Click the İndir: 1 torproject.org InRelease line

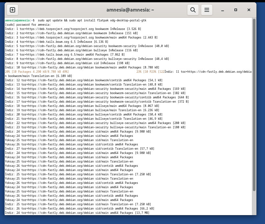[x=73, y=29]
